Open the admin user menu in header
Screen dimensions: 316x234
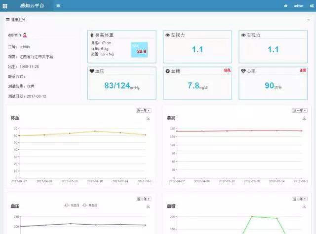298,6
